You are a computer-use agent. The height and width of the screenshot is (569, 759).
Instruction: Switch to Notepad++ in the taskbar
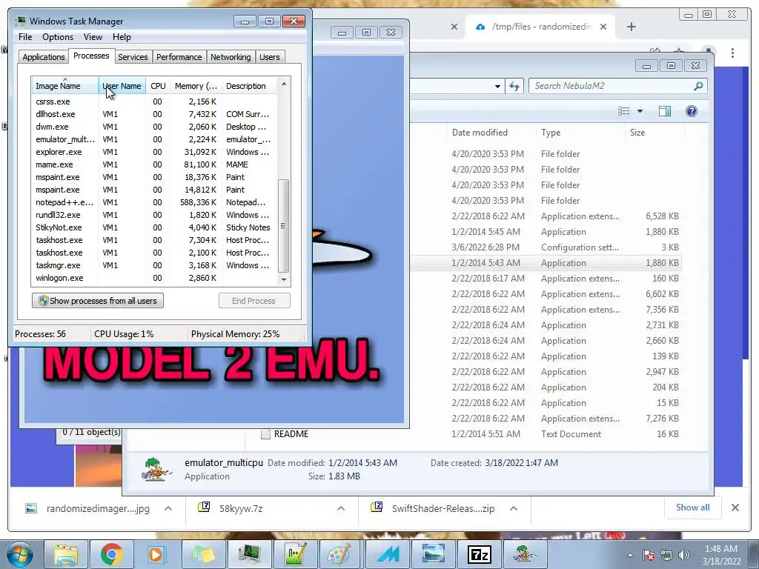(x=295, y=554)
